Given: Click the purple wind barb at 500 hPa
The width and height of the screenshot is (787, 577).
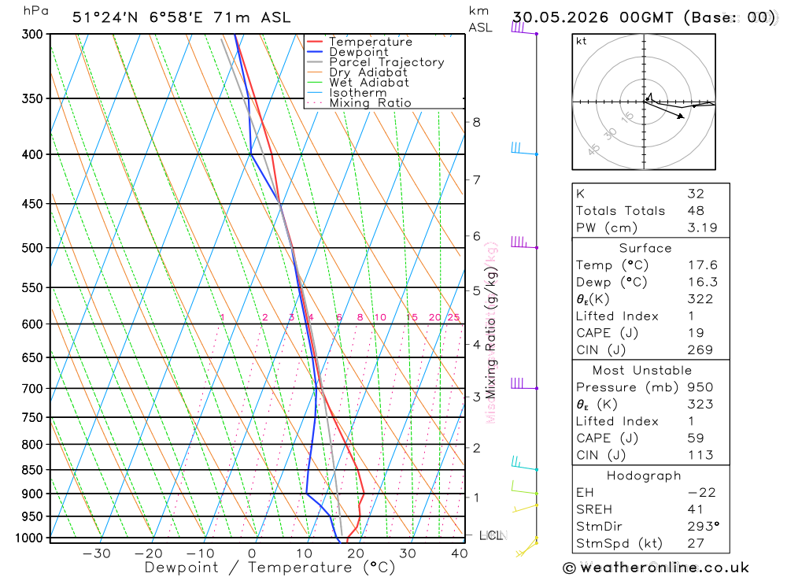Looking at the screenshot, I should (x=524, y=242).
